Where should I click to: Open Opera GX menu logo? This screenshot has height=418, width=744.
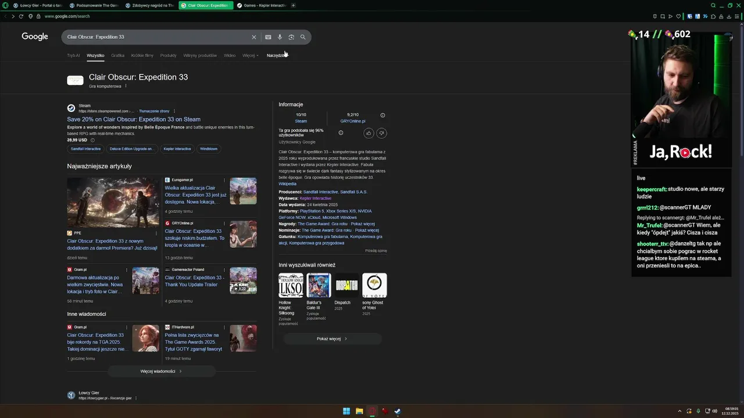tap(6, 5)
